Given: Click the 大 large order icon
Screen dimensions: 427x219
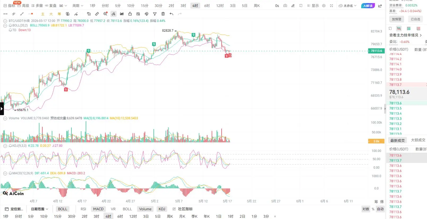Looking at the screenshot, I should pyautogui.click(x=51, y=14).
